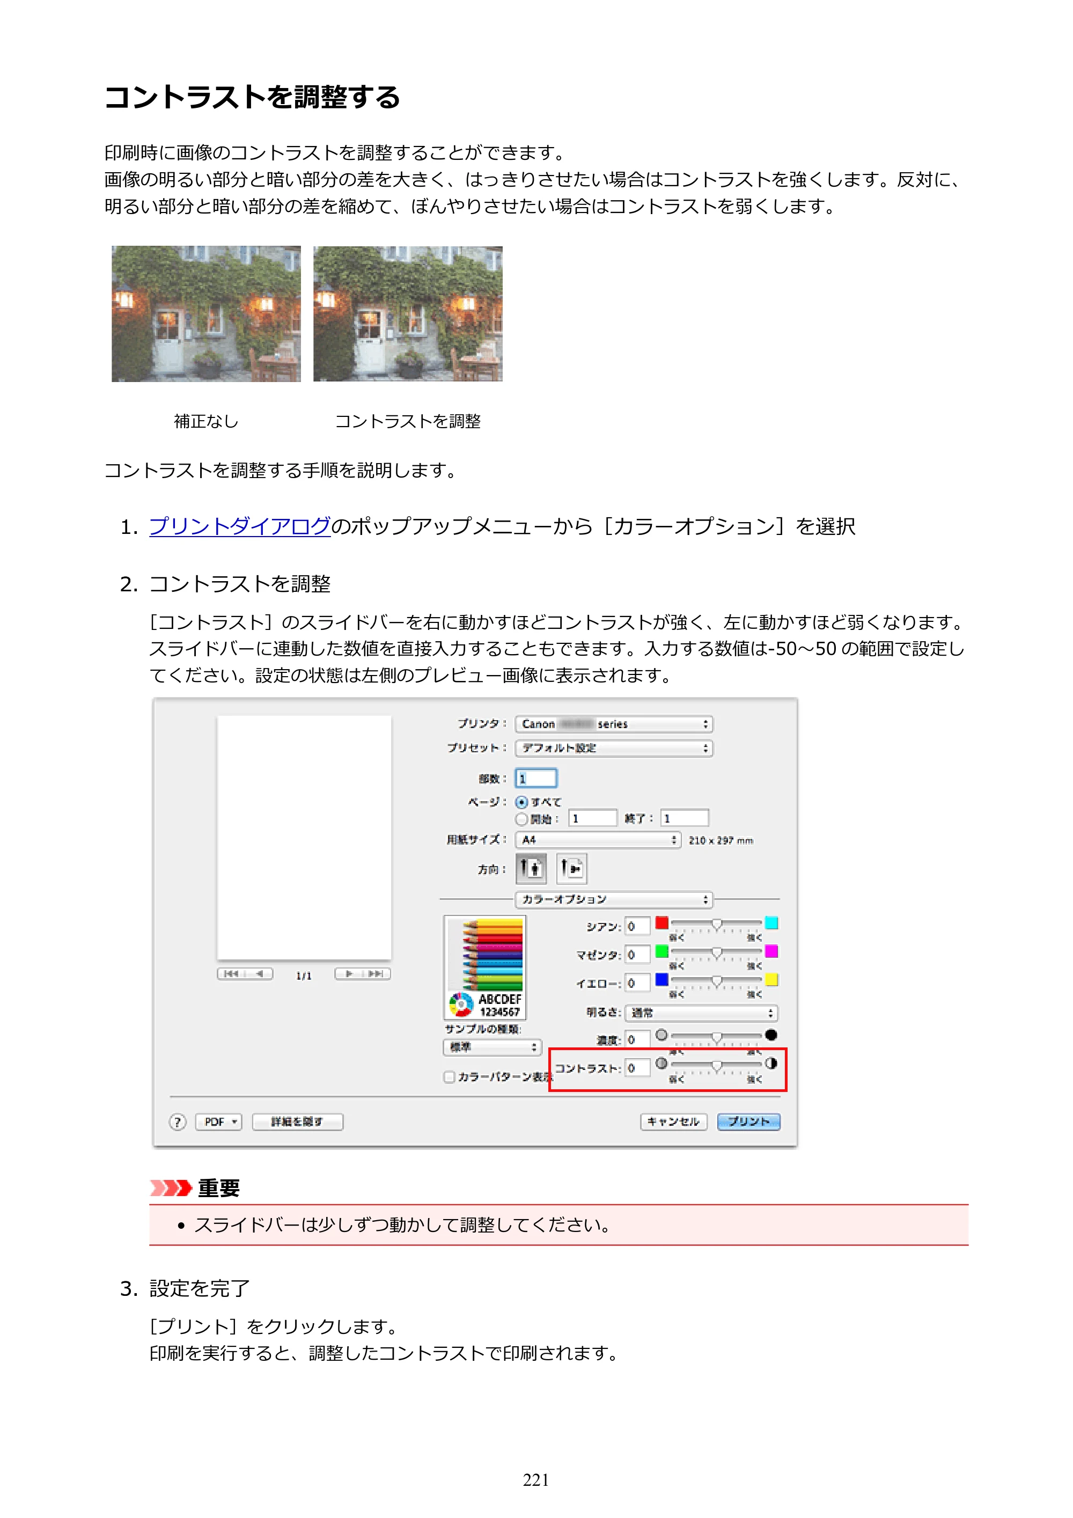The height and width of the screenshot is (1518, 1073).
Task: Click the イエロー slider handle
Action: point(717,982)
